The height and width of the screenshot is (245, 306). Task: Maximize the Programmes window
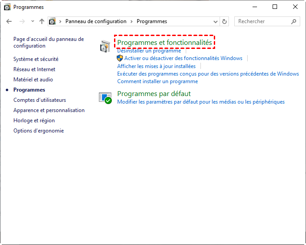(275, 7)
